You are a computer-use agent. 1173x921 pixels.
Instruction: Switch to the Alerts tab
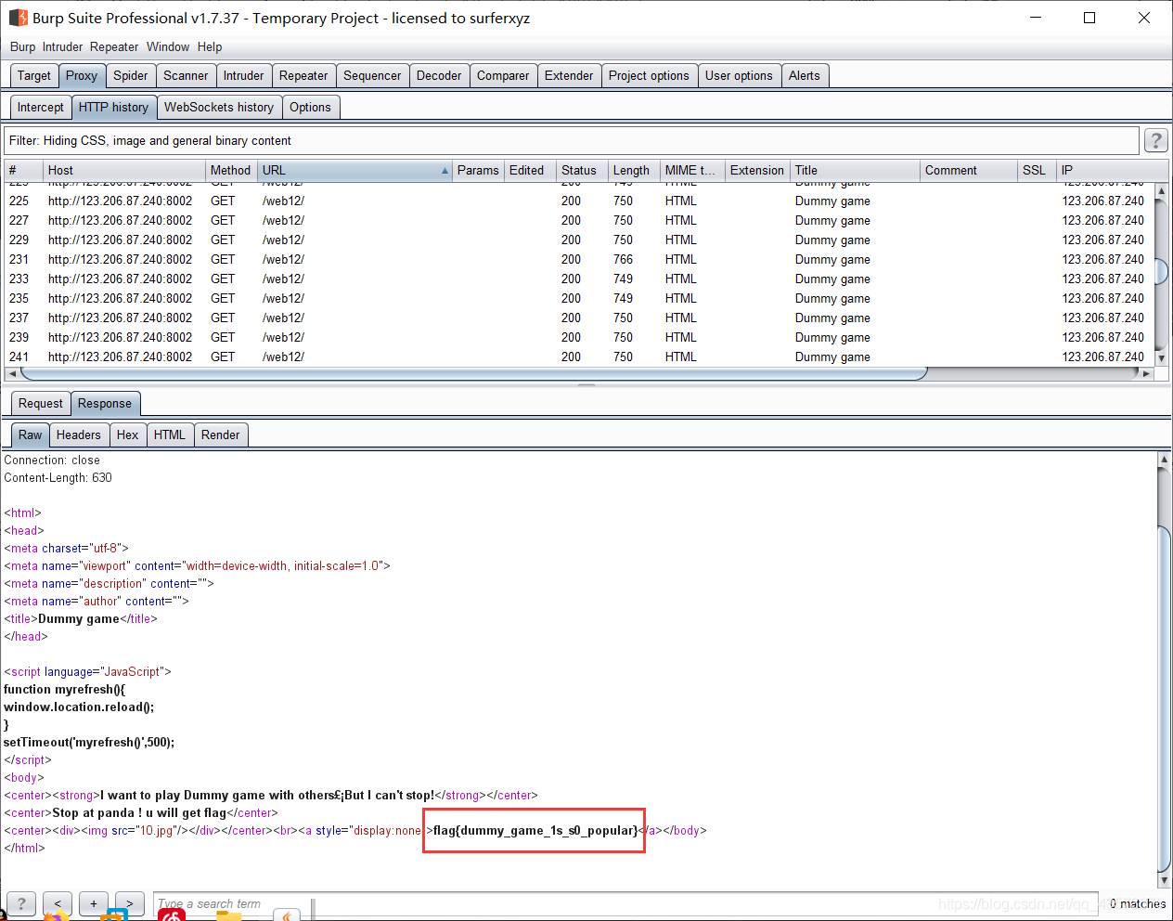pyautogui.click(x=805, y=76)
